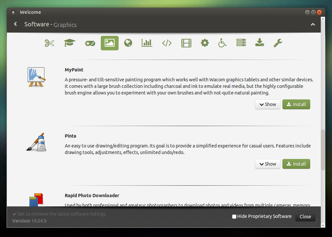Enable the Hide Proprietary Software checkbox
Viewport: 332px width, 237px height.
[234, 216]
